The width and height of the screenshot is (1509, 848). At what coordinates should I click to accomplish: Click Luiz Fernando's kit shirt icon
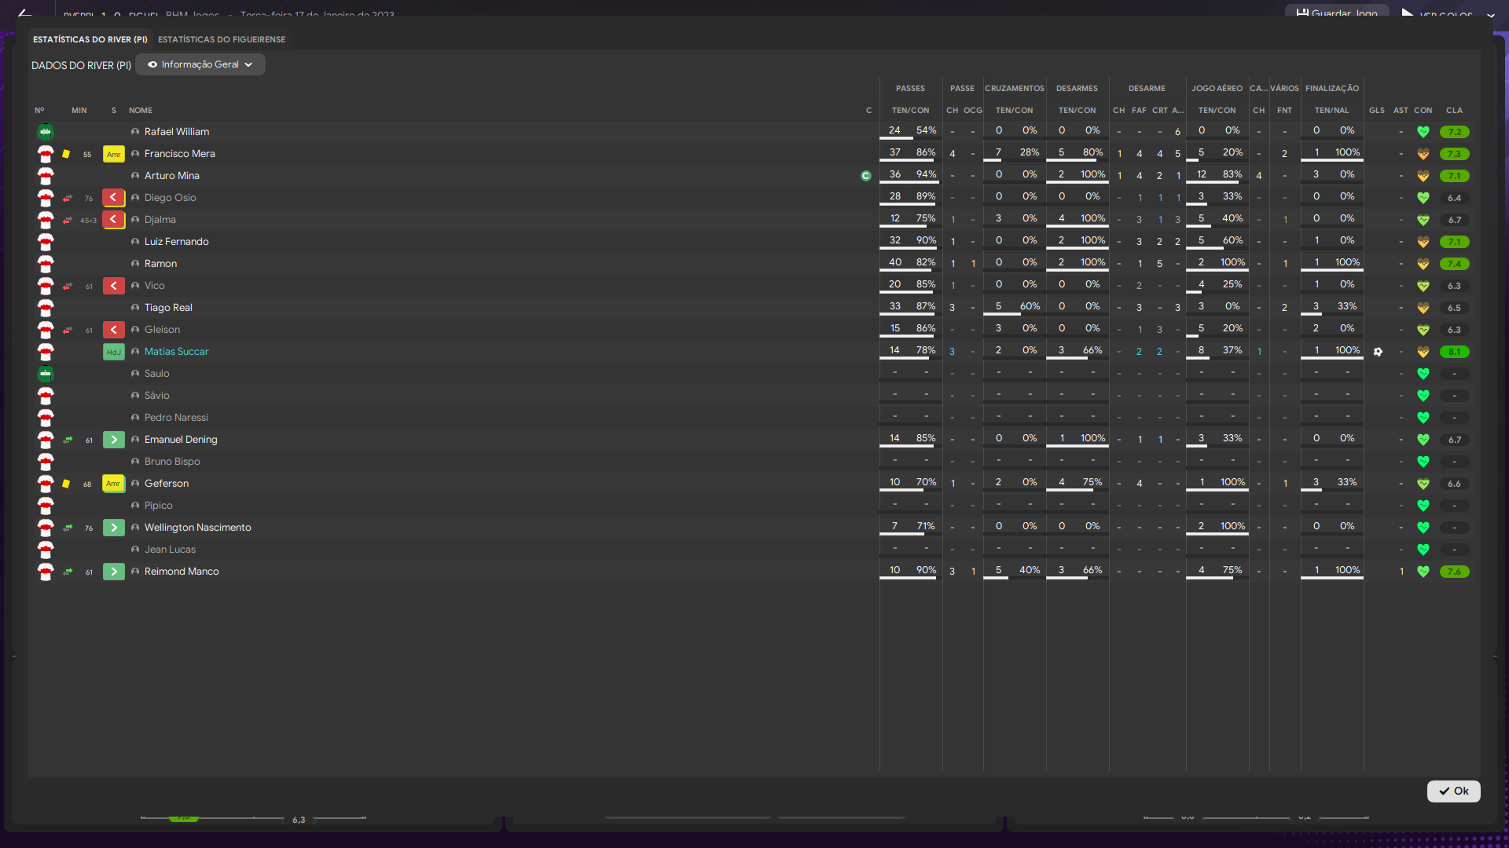click(x=46, y=242)
